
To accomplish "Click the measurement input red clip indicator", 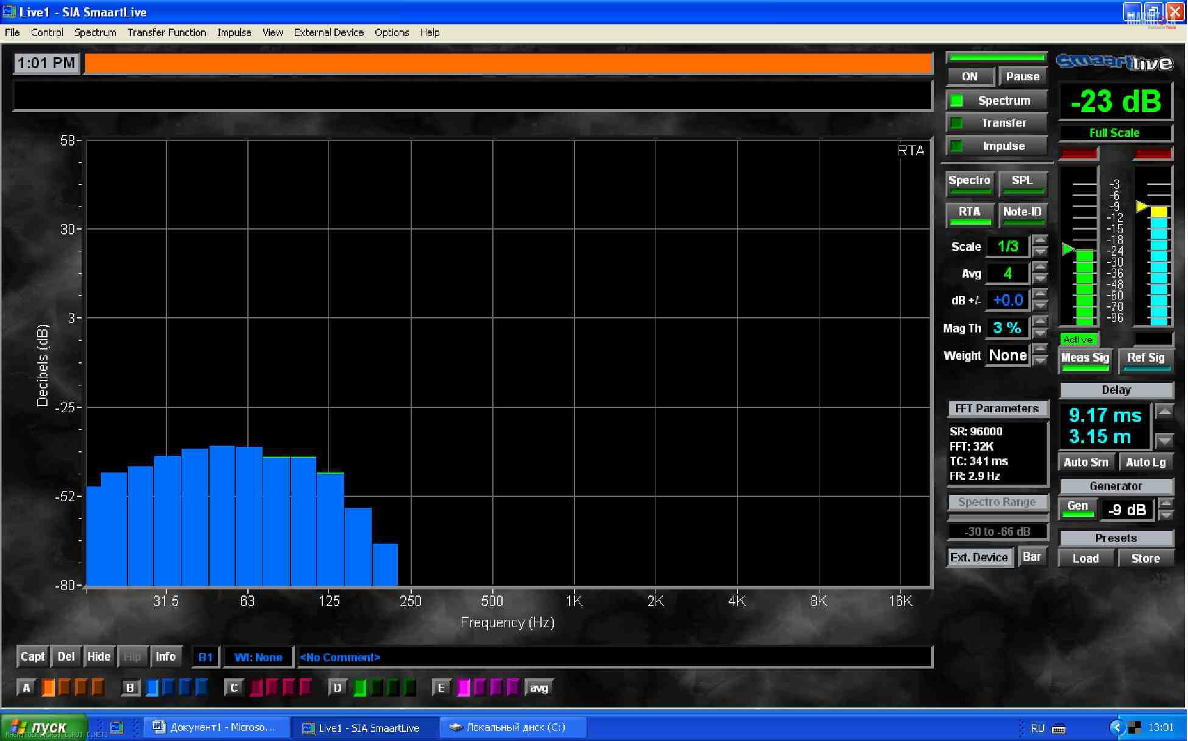I will [x=1078, y=153].
